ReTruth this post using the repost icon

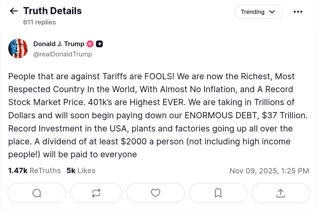(96, 193)
